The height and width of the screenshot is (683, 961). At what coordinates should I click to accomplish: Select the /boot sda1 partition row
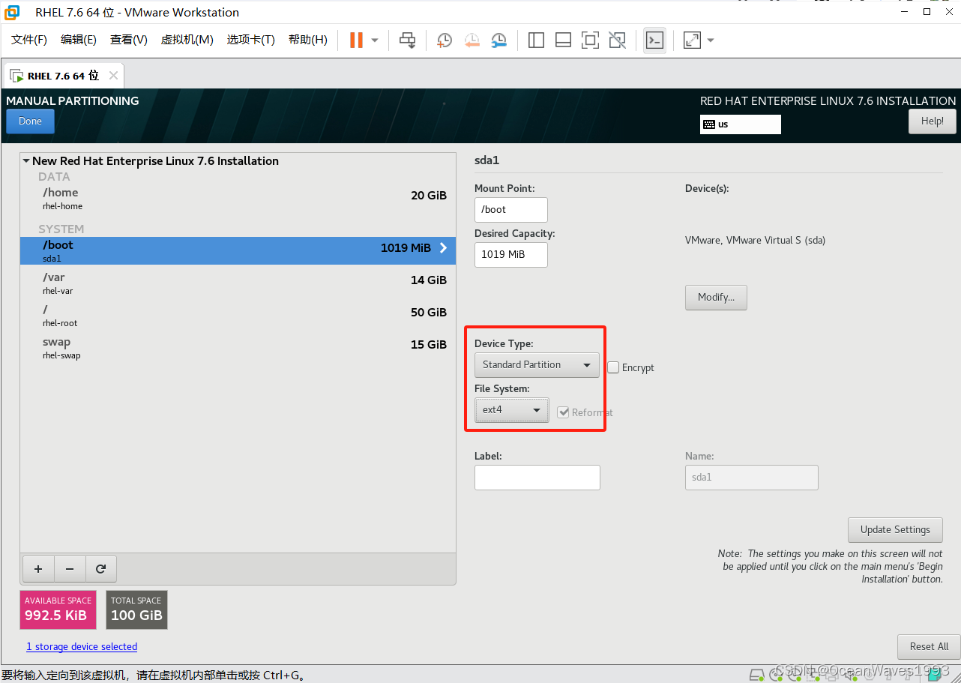(x=238, y=250)
